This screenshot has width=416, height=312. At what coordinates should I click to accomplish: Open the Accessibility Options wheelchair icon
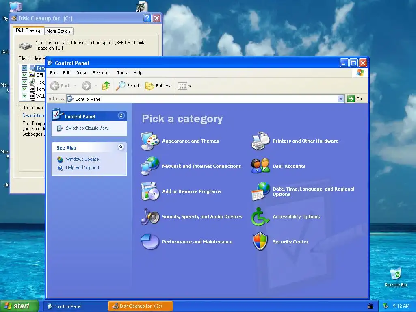(x=260, y=217)
